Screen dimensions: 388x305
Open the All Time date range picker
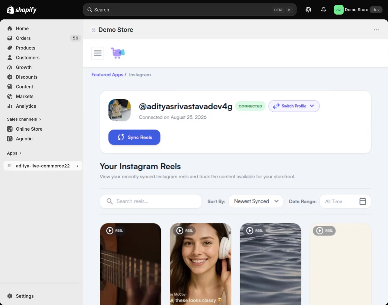(345, 201)
